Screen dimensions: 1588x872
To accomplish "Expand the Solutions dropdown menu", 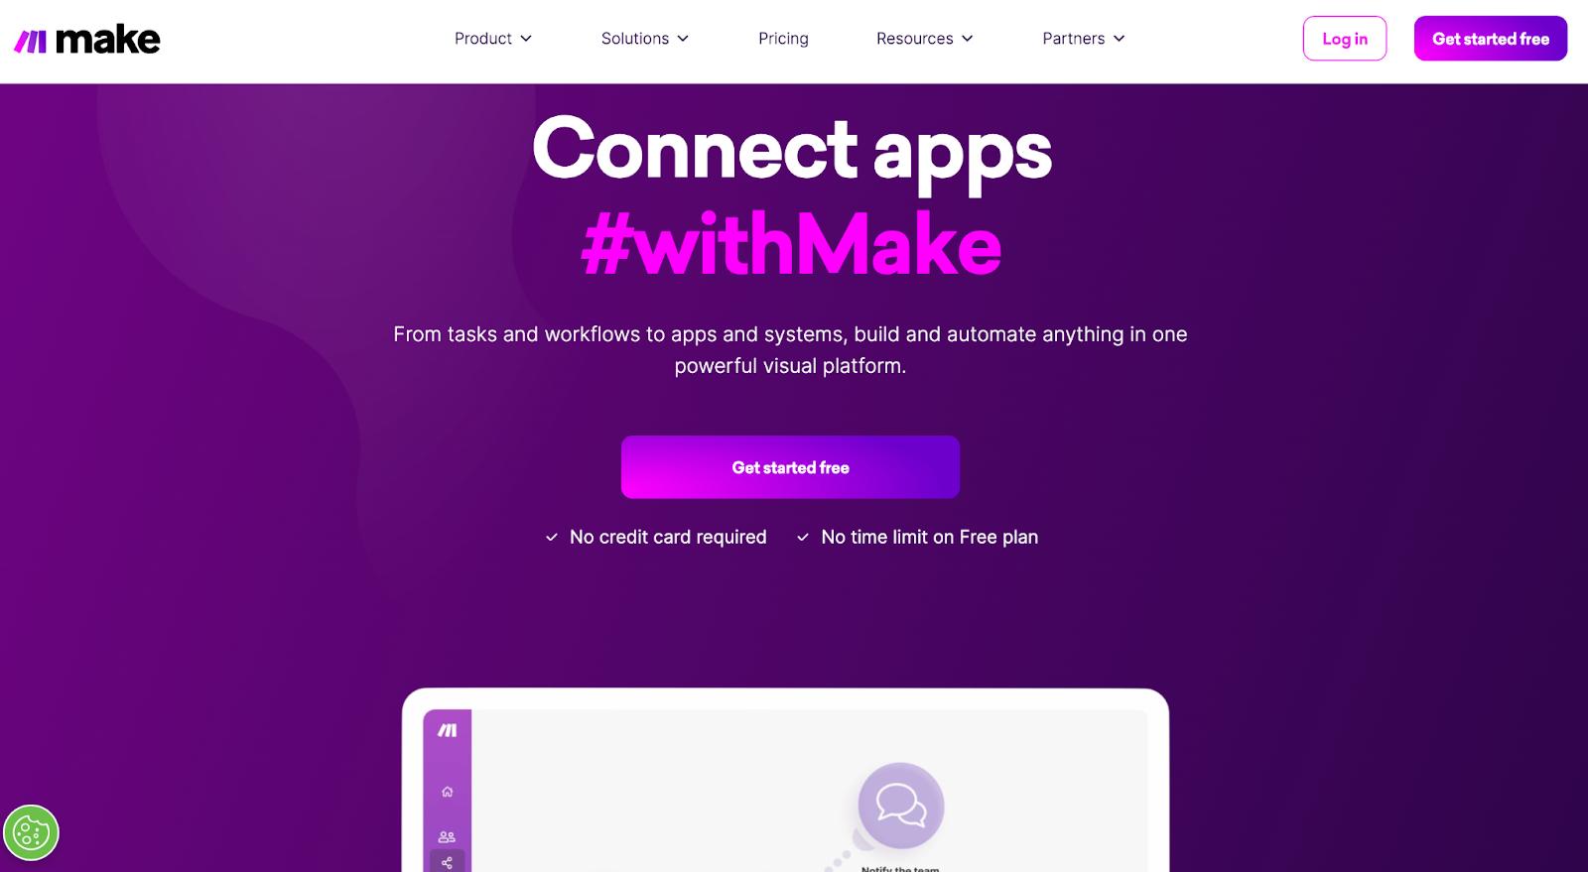I will 645,39.
